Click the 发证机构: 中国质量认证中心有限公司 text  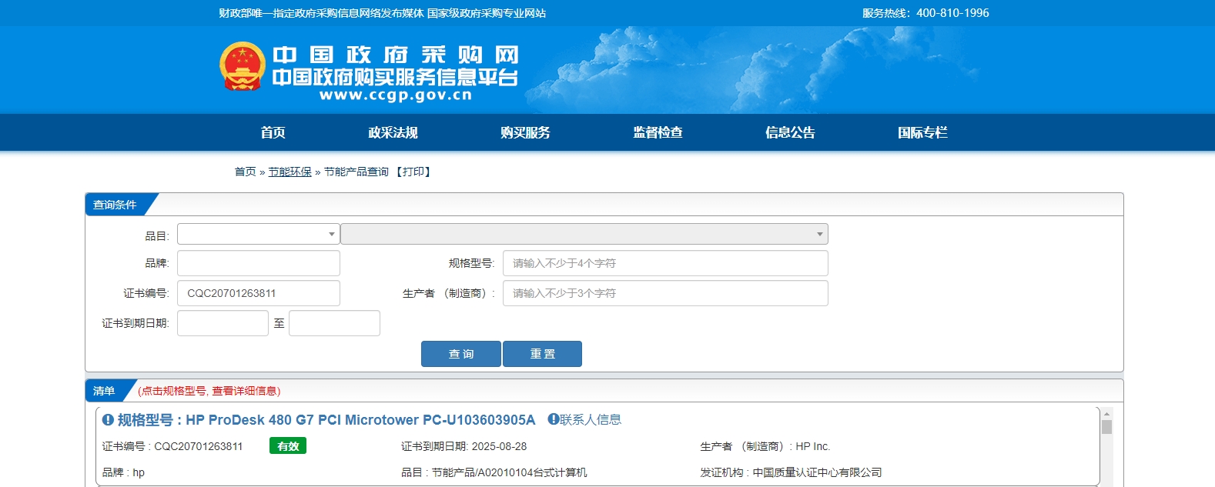pos(791,472)
